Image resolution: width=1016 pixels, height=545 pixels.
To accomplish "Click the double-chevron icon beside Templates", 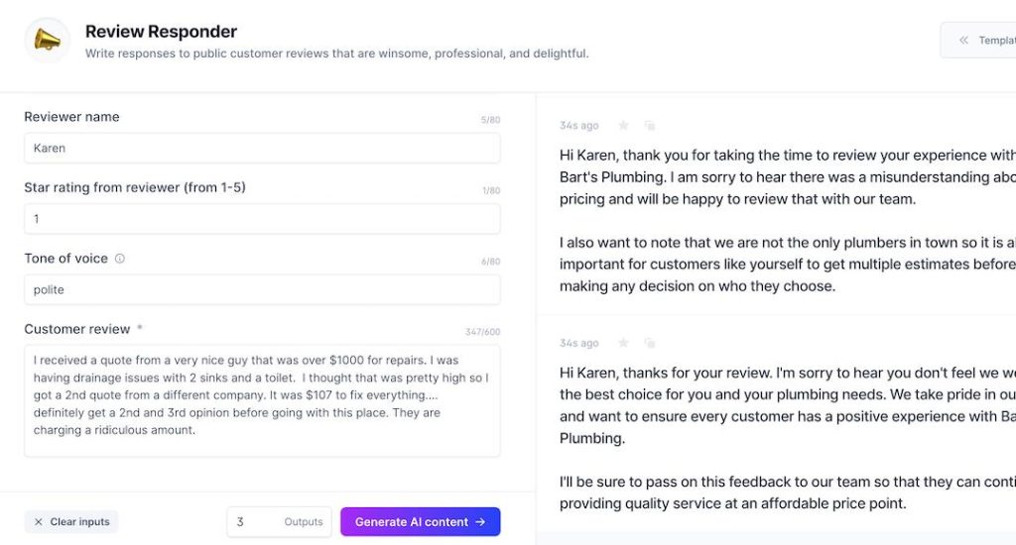I will [962, 41].
